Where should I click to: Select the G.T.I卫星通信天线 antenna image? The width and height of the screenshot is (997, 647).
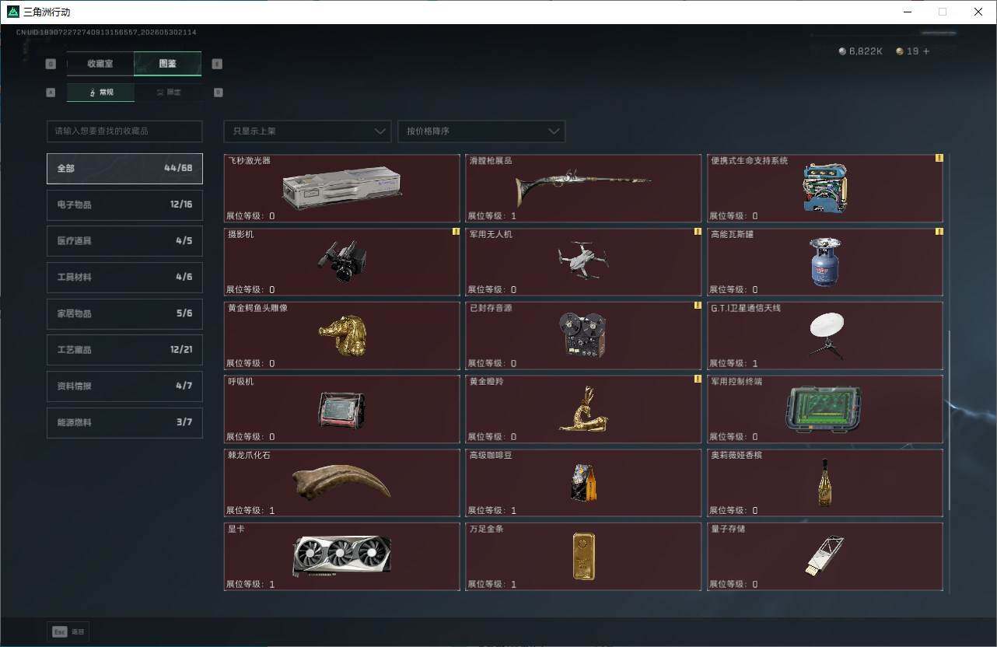(825, 336)
